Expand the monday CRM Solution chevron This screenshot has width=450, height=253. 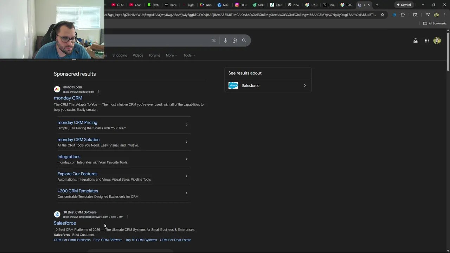[x=186, y=142]
